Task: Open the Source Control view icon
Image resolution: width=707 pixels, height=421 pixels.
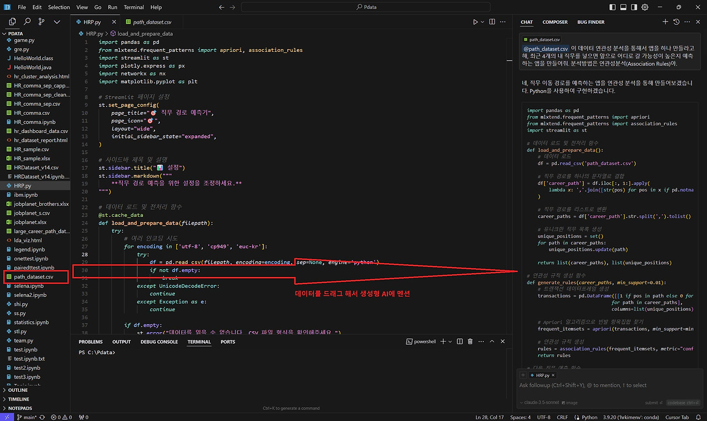Action: (42, 22)
